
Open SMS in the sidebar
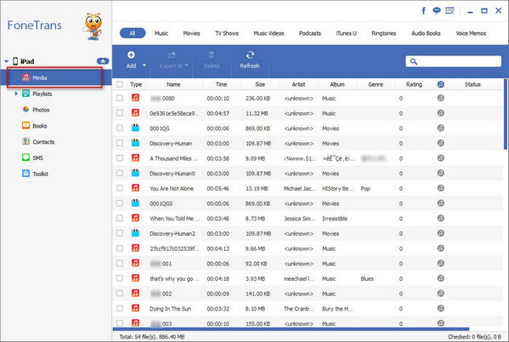coord(37,157)
